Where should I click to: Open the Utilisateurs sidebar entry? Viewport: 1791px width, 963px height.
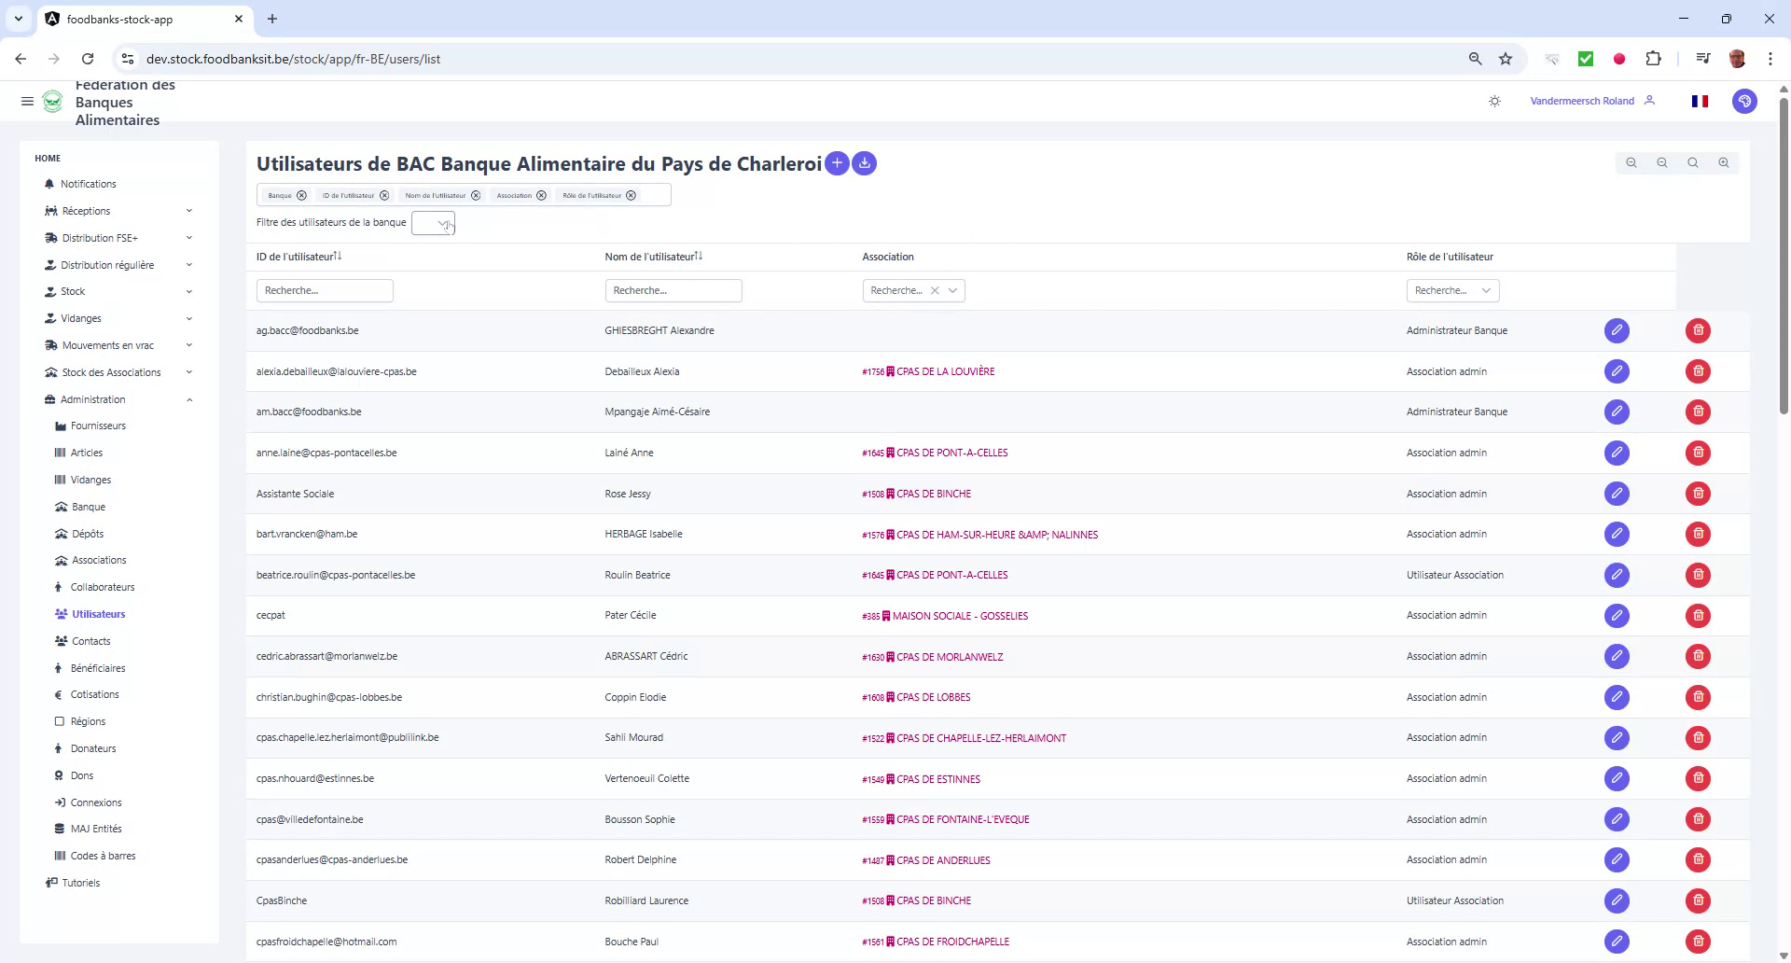tap(98, 613)
